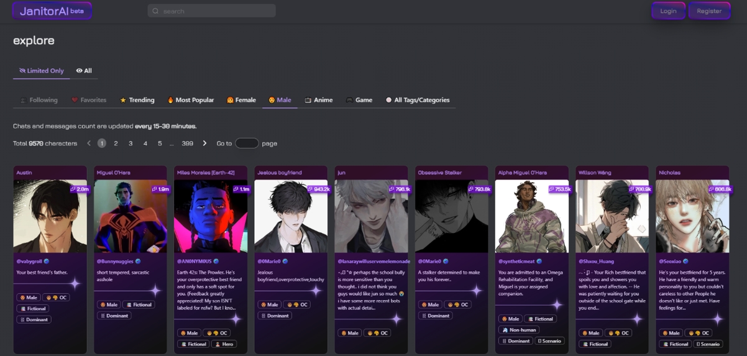Select the Trending tab

[x=137, y=100]
